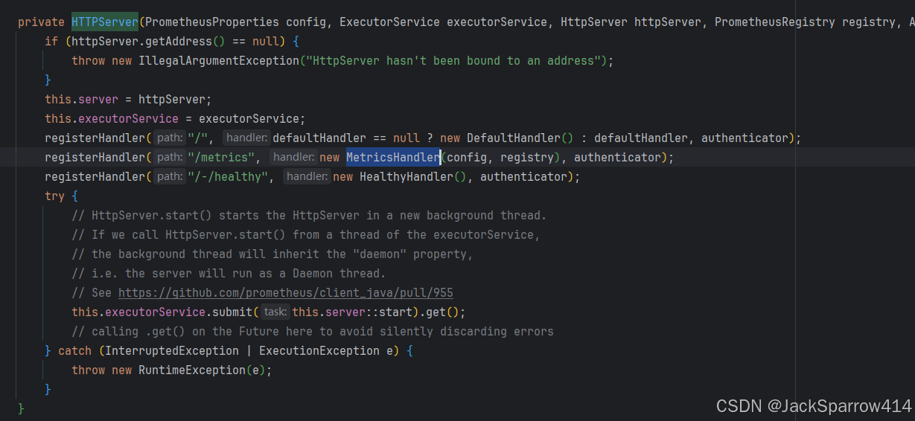This screenshot has width=915, height=421.
Task: Click the ExecutorService type in constructor signature
Action: 389,22
